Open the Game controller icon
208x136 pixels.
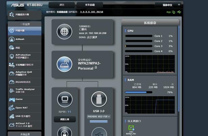pos(12,100)
